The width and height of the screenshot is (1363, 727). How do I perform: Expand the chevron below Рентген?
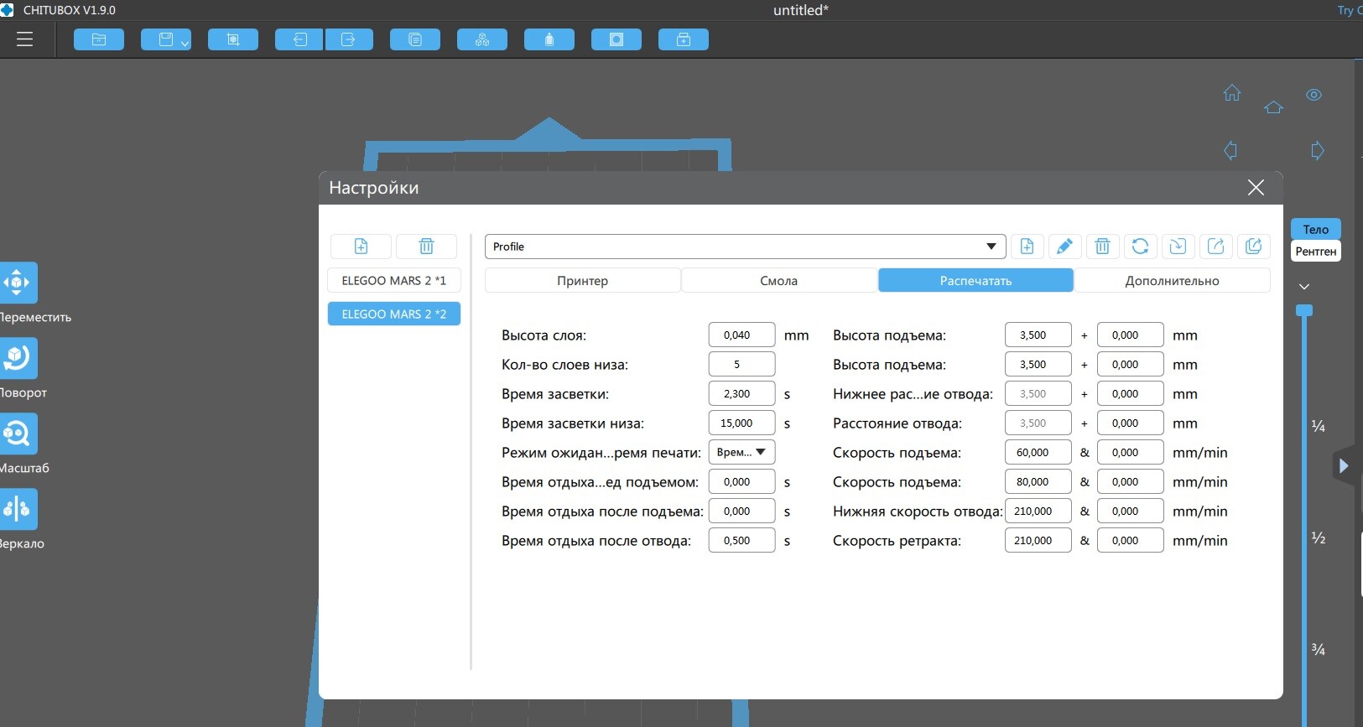click(x=1304, y=287)
